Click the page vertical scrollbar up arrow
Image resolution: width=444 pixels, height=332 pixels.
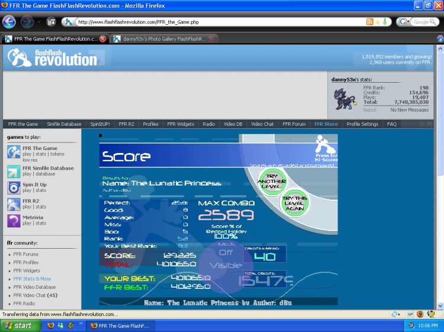[x=440, y=48]
